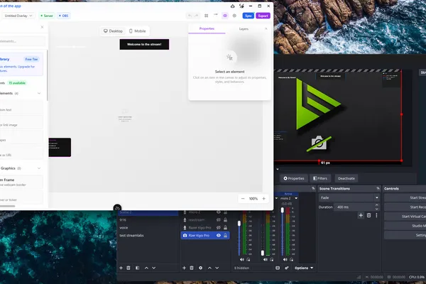The image size is (426, 284).
Task: Close the Properties and Layers side panel
Action: (266, 28)
